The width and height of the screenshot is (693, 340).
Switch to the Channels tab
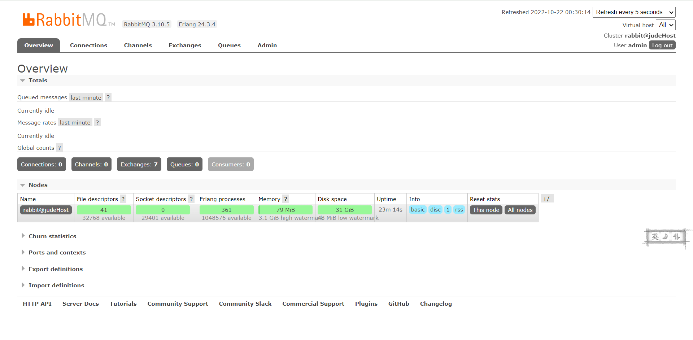click(x=138, y=45)
